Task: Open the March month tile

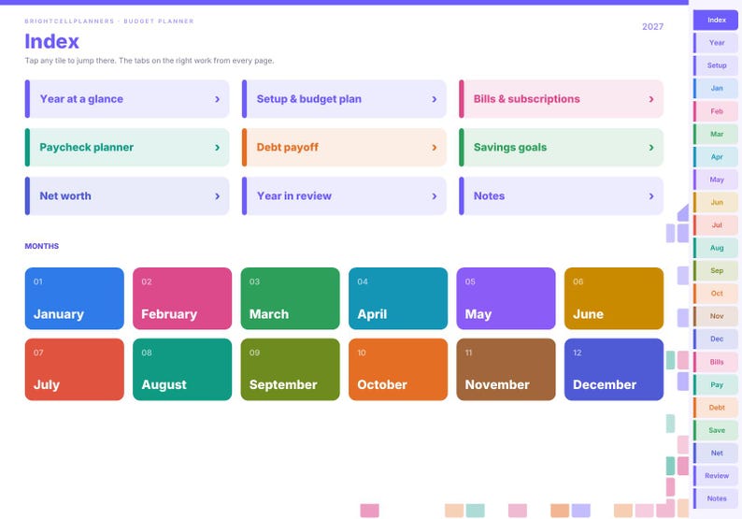Action: pos(290,298)
